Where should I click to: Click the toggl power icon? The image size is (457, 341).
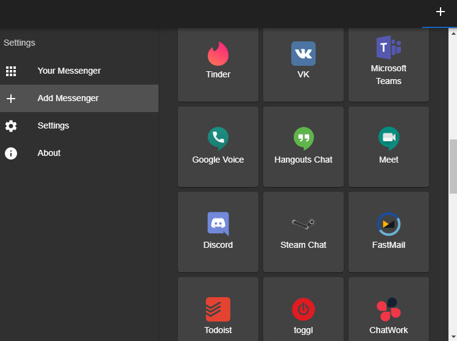[x=303, y=309]
